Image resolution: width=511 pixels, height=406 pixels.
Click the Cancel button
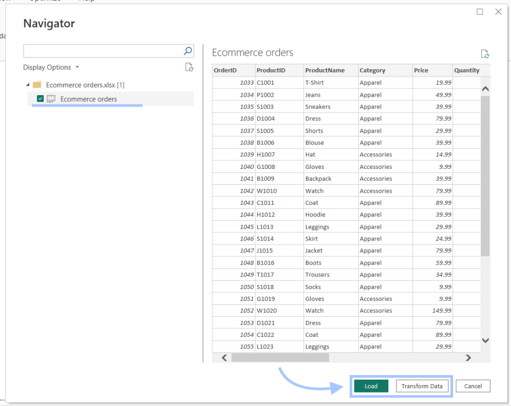pyautogui.click(x=473, y=386)
